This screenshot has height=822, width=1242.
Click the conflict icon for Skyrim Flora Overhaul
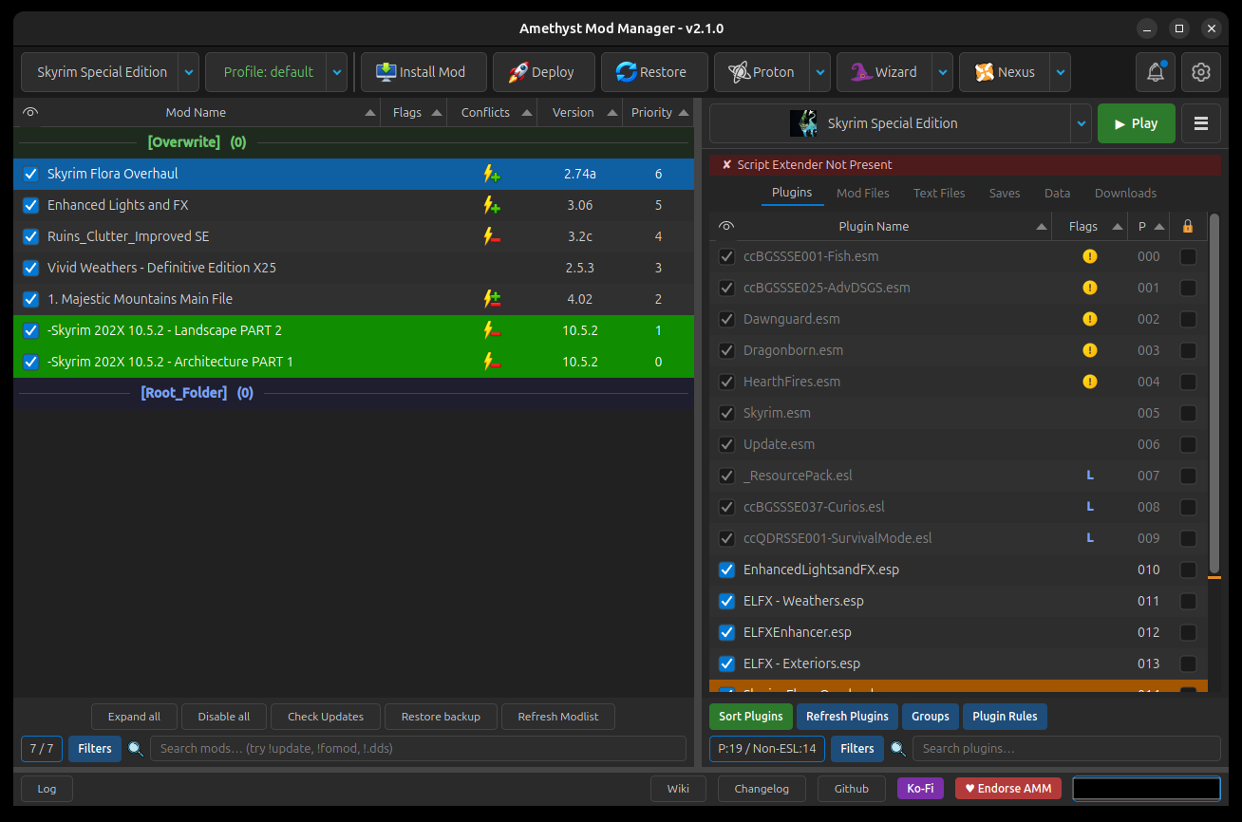[x=491, y=174]
